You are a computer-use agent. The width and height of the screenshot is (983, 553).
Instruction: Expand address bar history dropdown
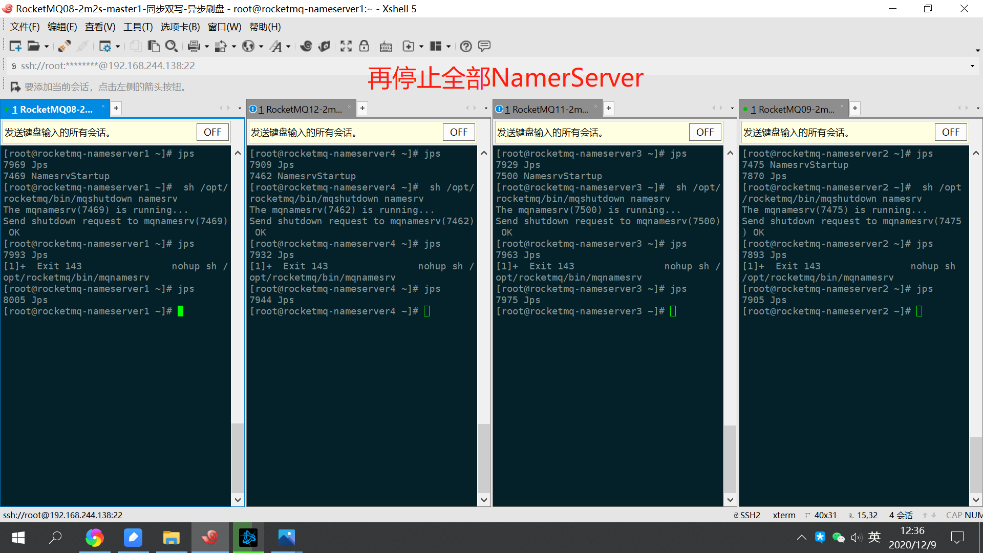(972, 66)
